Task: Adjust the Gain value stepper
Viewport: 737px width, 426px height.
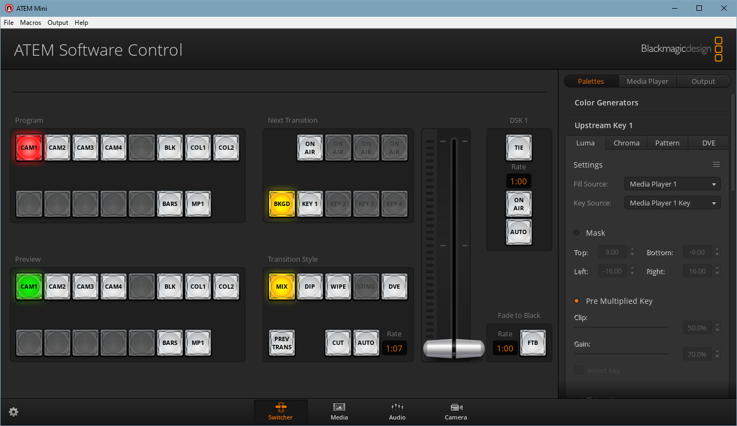Action: pos(717,354)
